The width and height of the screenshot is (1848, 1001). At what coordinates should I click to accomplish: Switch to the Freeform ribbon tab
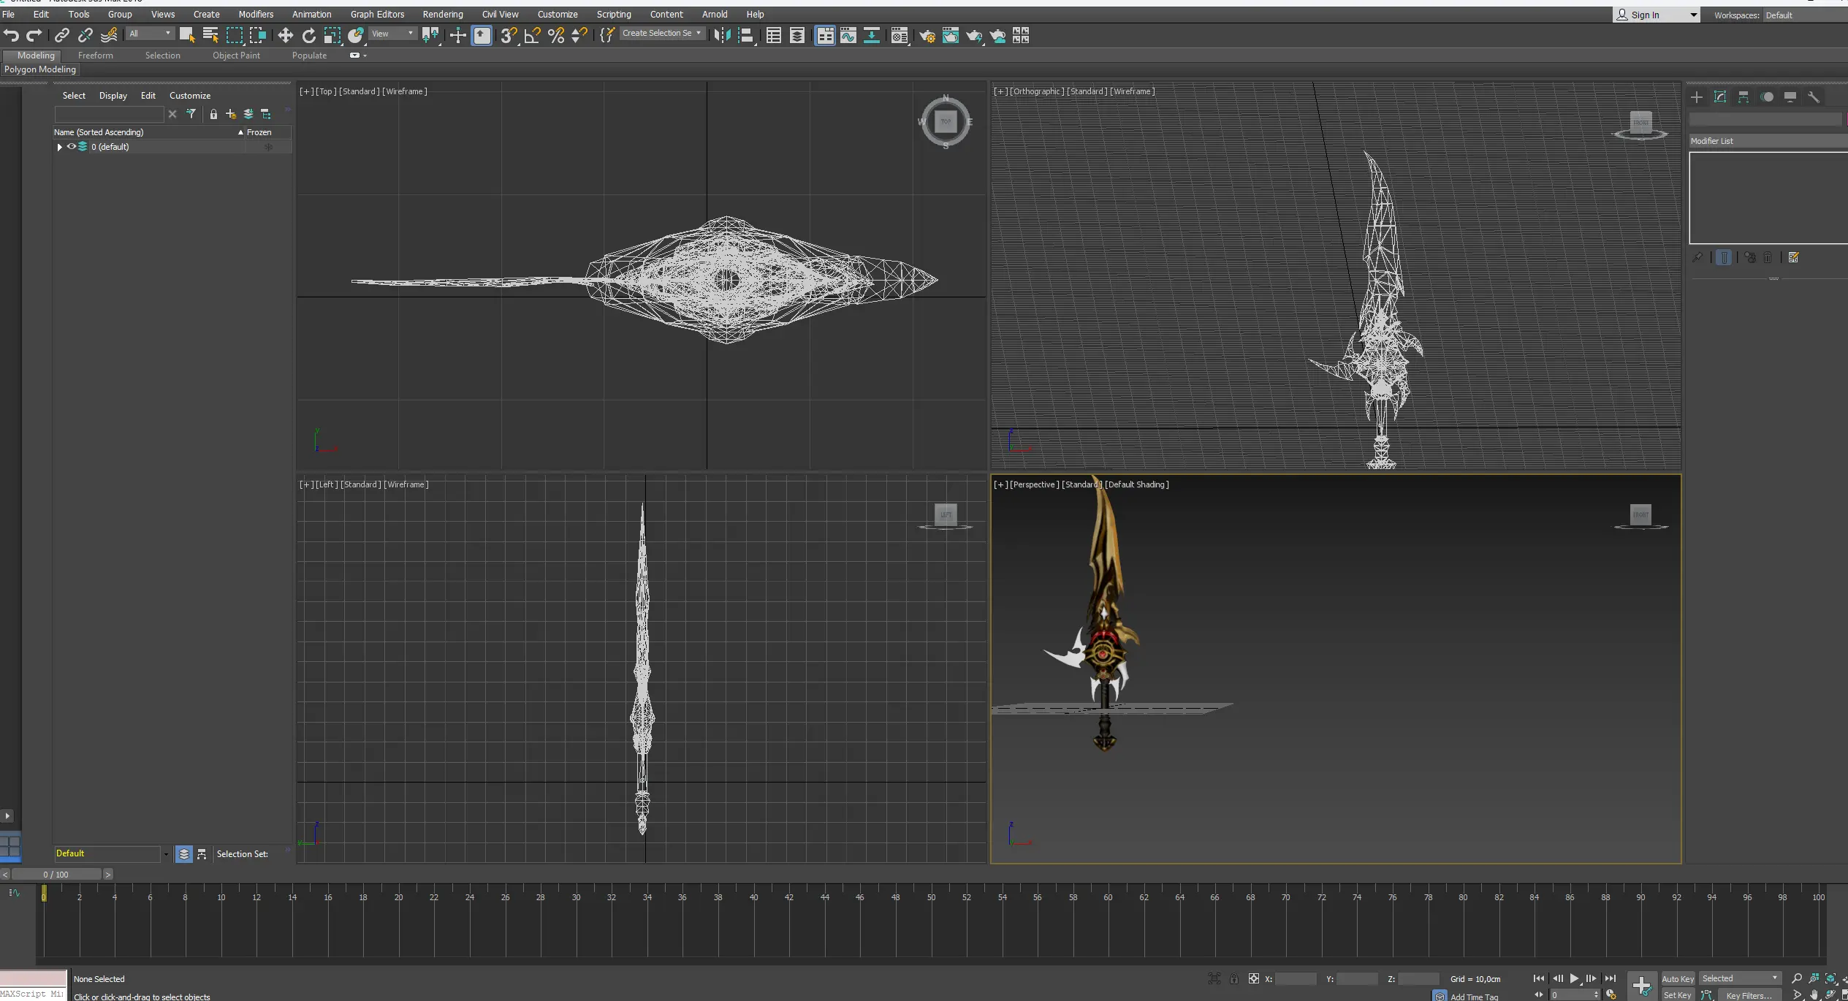[x=95, y=56]
